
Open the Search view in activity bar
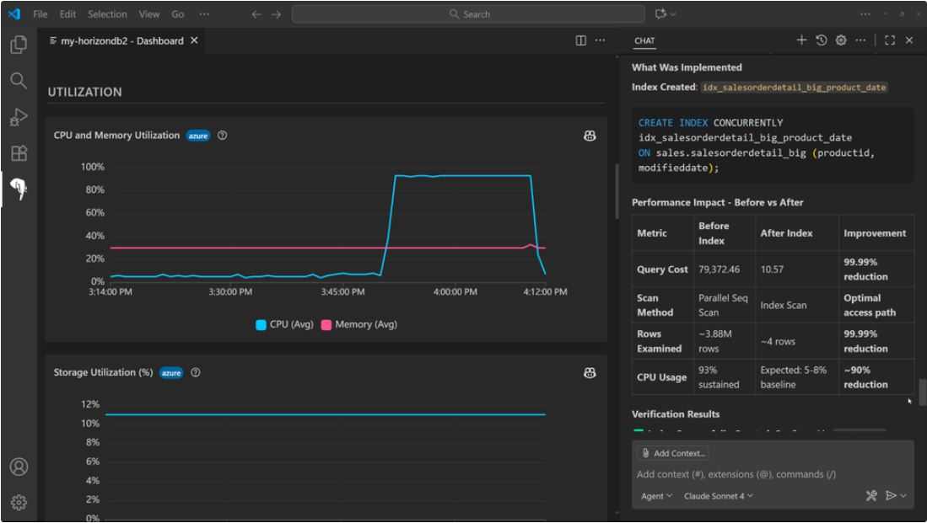pos(19,81)
